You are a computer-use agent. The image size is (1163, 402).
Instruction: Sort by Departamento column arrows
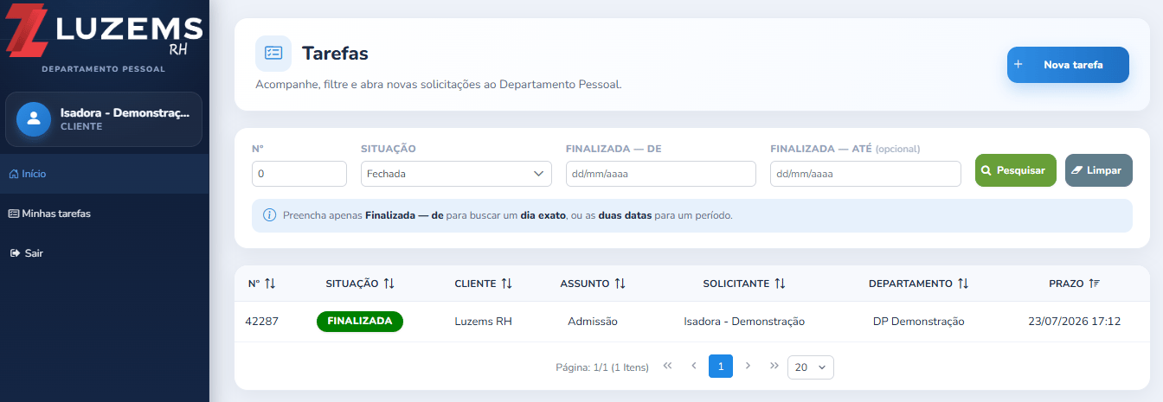[963, 284]
